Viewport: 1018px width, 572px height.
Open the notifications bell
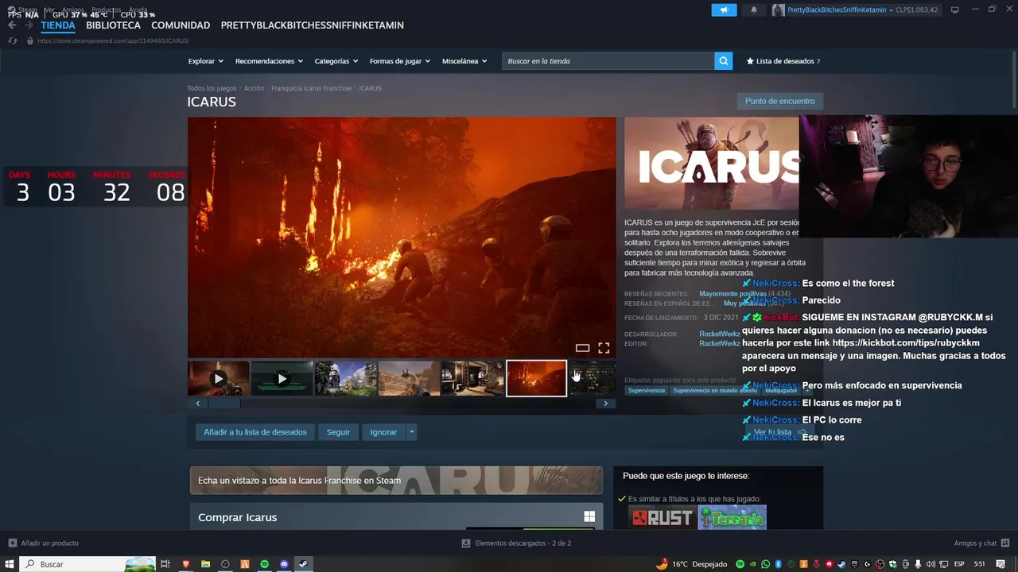pyautogui.click(x=754, y=10)
